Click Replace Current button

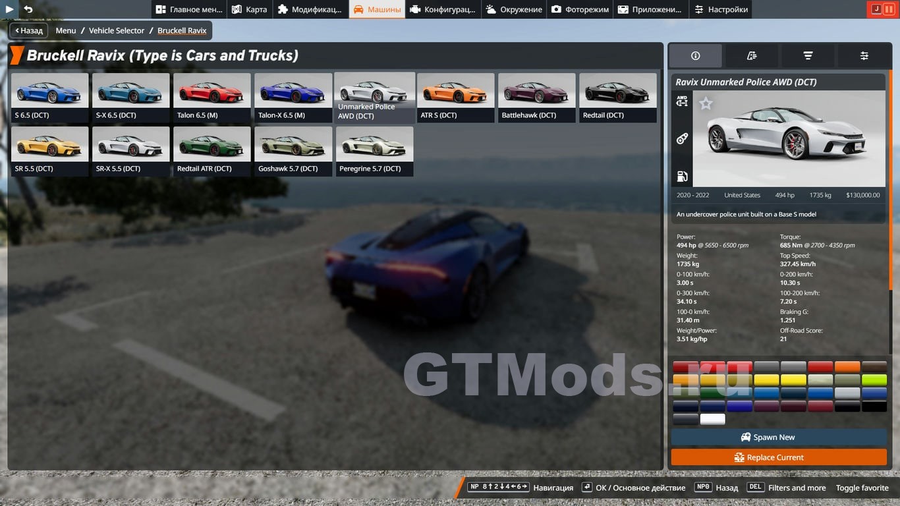[x=779, y=457]
